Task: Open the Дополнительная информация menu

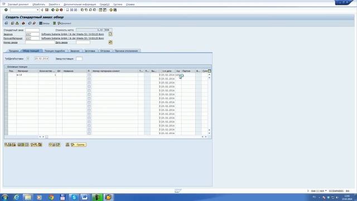Action: coord(80,4)
